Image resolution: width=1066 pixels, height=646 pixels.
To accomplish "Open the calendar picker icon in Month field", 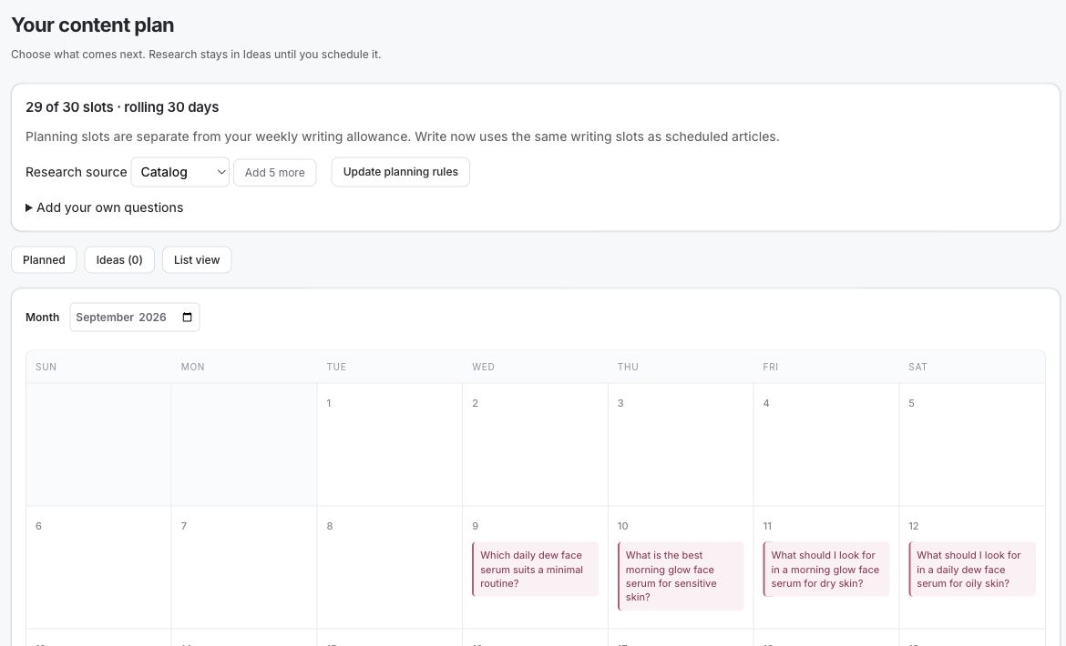I will click(x=187, y=317).
